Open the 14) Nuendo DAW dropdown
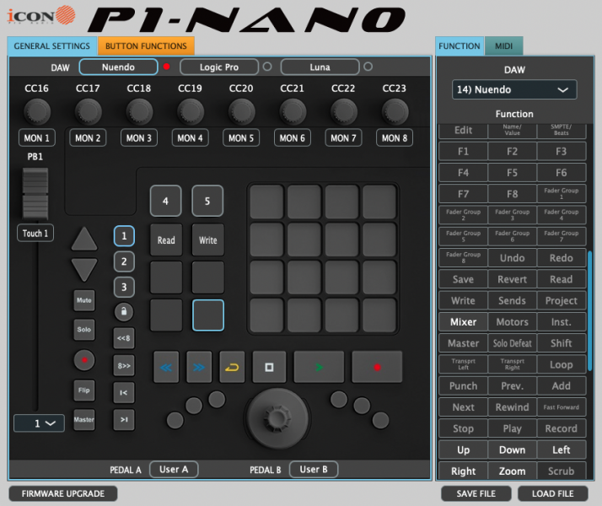This screenshot has width=602, height=506. [x=514, y=89]
